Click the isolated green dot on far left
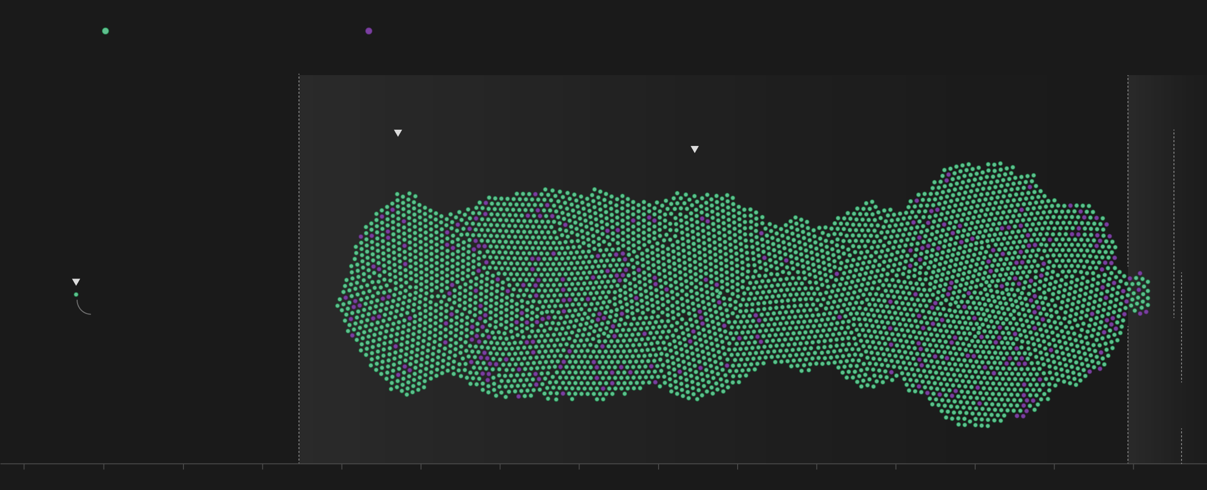The height and width of the screenshot is (490, 1207). pos(76,295)
